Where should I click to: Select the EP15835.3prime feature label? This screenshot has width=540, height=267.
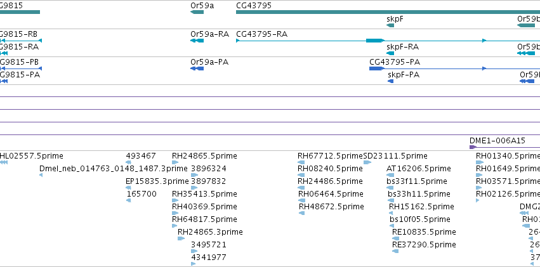(x=157, y=181)
